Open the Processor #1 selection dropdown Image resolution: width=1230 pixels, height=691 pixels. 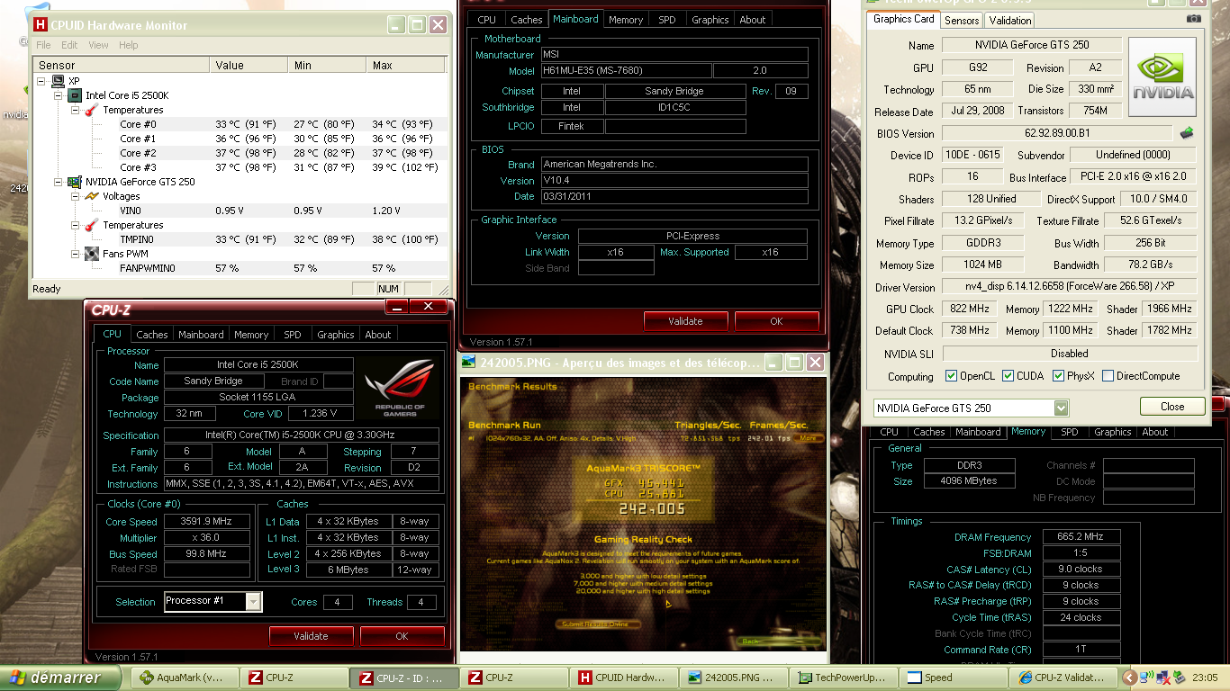[253, 601]
